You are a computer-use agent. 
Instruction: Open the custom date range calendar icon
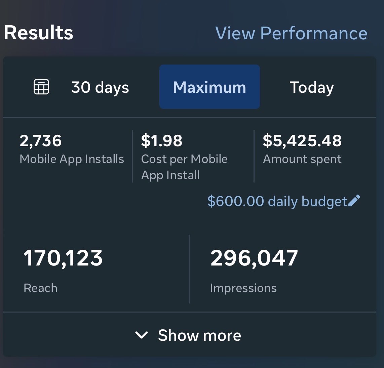(41, 87)
